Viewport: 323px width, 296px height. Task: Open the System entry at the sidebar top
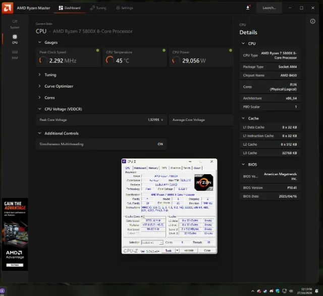[15, 24]
